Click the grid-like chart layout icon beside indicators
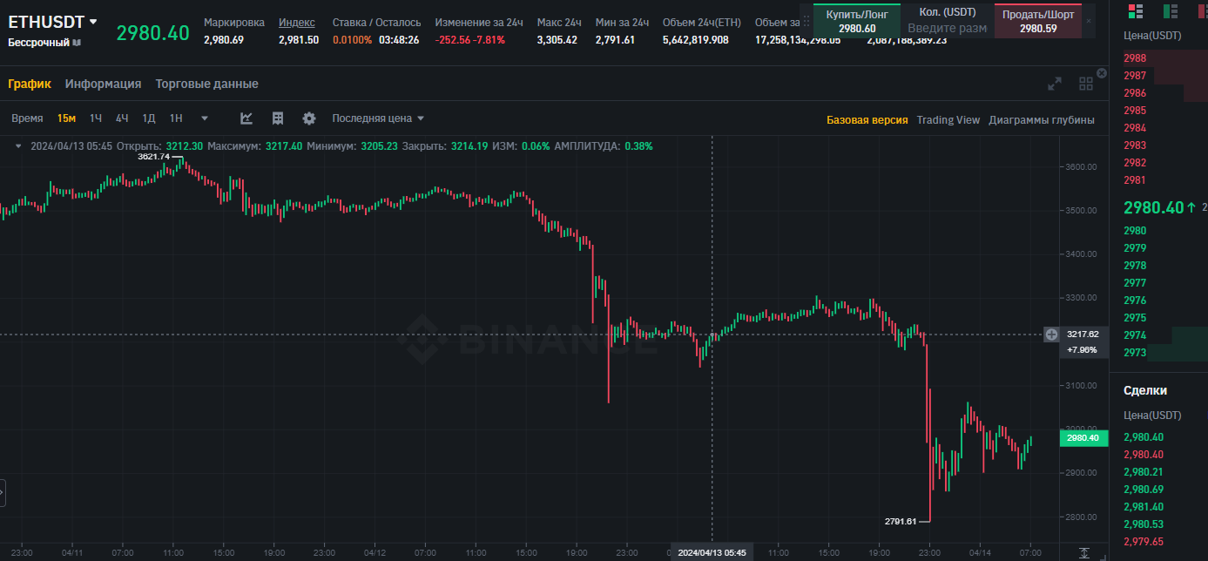Screen dimensions: 1208x561 coord(278,118)
